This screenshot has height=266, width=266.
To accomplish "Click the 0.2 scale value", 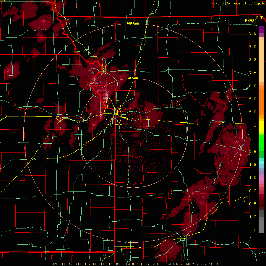I will pyautogui.click(x=253, y=191).
